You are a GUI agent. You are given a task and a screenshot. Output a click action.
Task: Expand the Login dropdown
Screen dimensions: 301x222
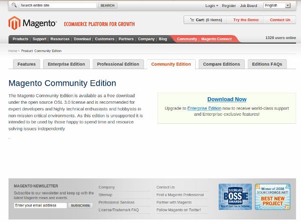click(212, 6)
